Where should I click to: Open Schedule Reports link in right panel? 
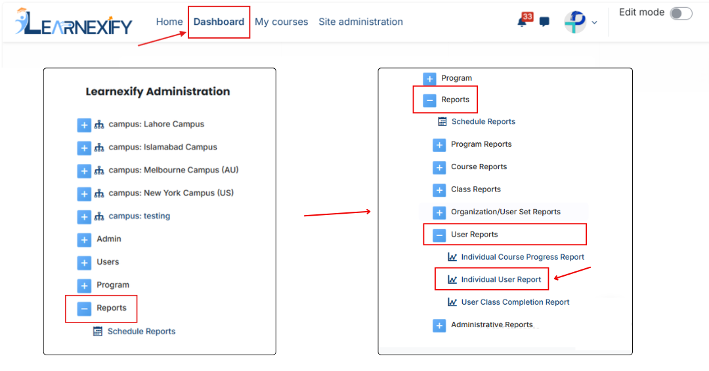tap(483, 121)
